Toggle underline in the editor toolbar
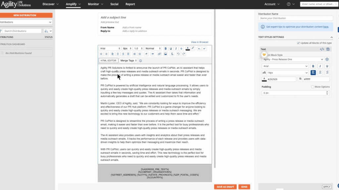This screenshot has width=339, height=190. (x=171, y=49)
